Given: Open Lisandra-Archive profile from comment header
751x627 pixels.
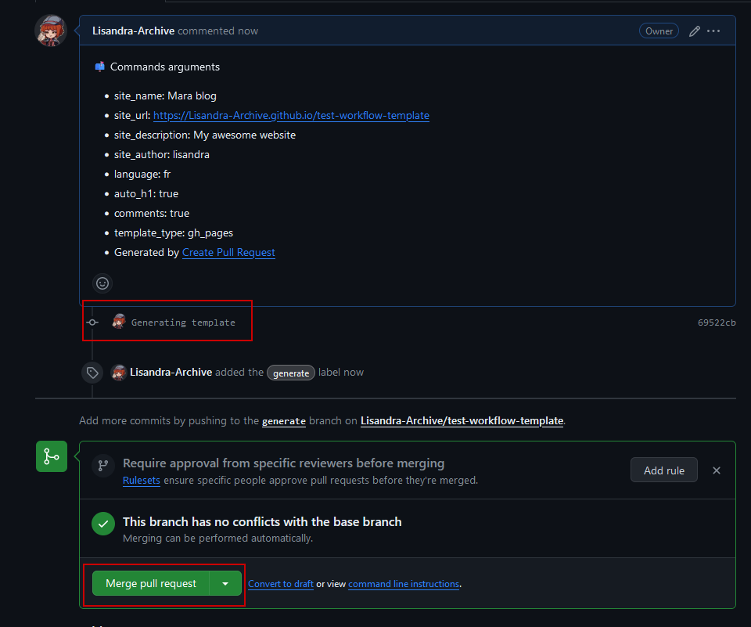Looking at the screenshot, I should pyautogui.click(x=133, y=31).
